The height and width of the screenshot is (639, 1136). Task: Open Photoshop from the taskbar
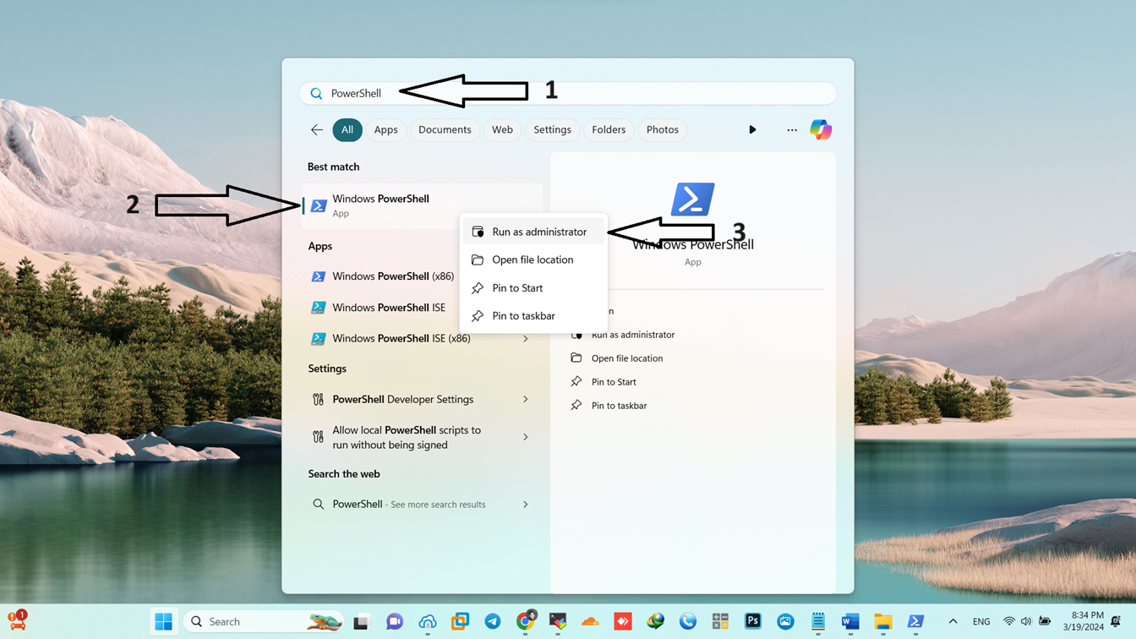pos(753,622)
